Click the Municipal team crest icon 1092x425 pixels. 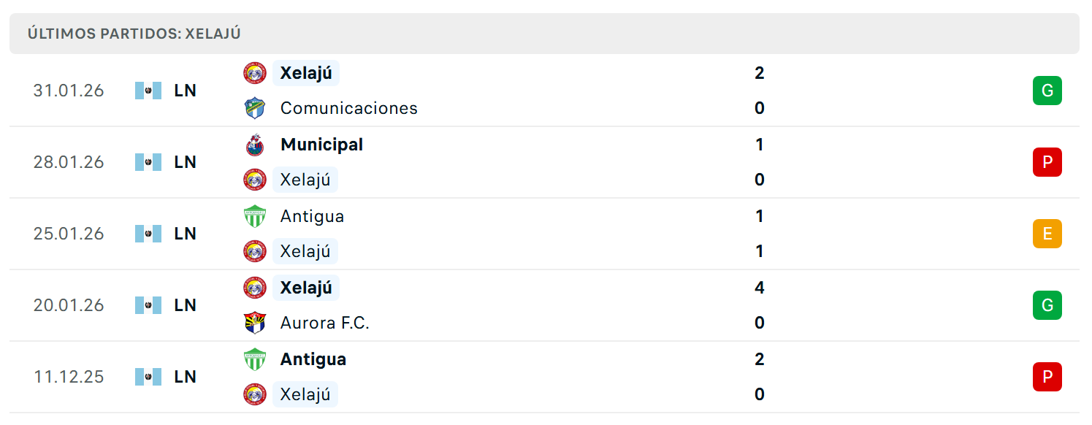255,145
